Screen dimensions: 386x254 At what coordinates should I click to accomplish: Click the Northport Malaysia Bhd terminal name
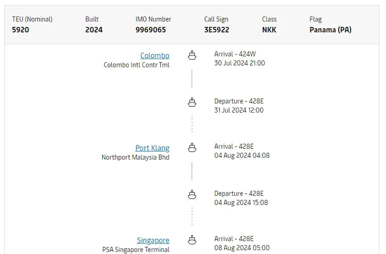click(135, 157)
